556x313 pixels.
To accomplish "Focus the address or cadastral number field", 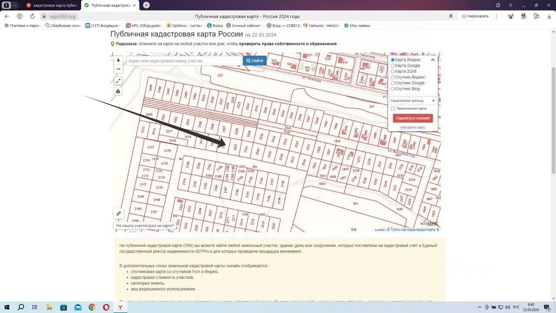I will 184,61.
